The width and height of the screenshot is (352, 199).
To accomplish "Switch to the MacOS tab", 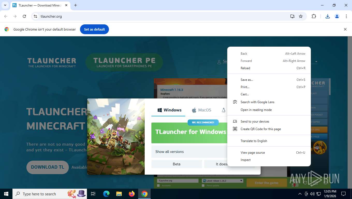I will click(x=202, y=110).
